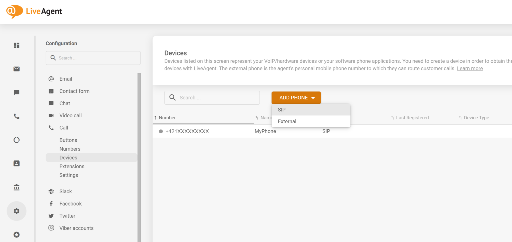The height and width of the screenshot is (242, 512).
Task: Open the reports circle icon in sidebar
Action: (x=16, y=140)
